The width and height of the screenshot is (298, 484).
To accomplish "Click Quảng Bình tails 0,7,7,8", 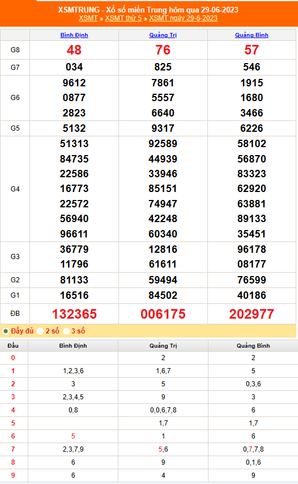I will tap(253, 449).
